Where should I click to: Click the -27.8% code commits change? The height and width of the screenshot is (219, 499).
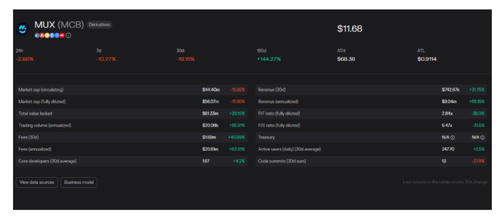(x=478, y=161)
